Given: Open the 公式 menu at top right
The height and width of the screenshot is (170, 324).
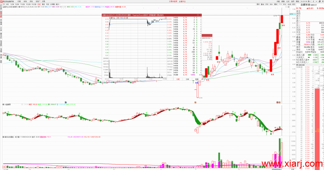Looking at the screenshot, I should (288, 1).
